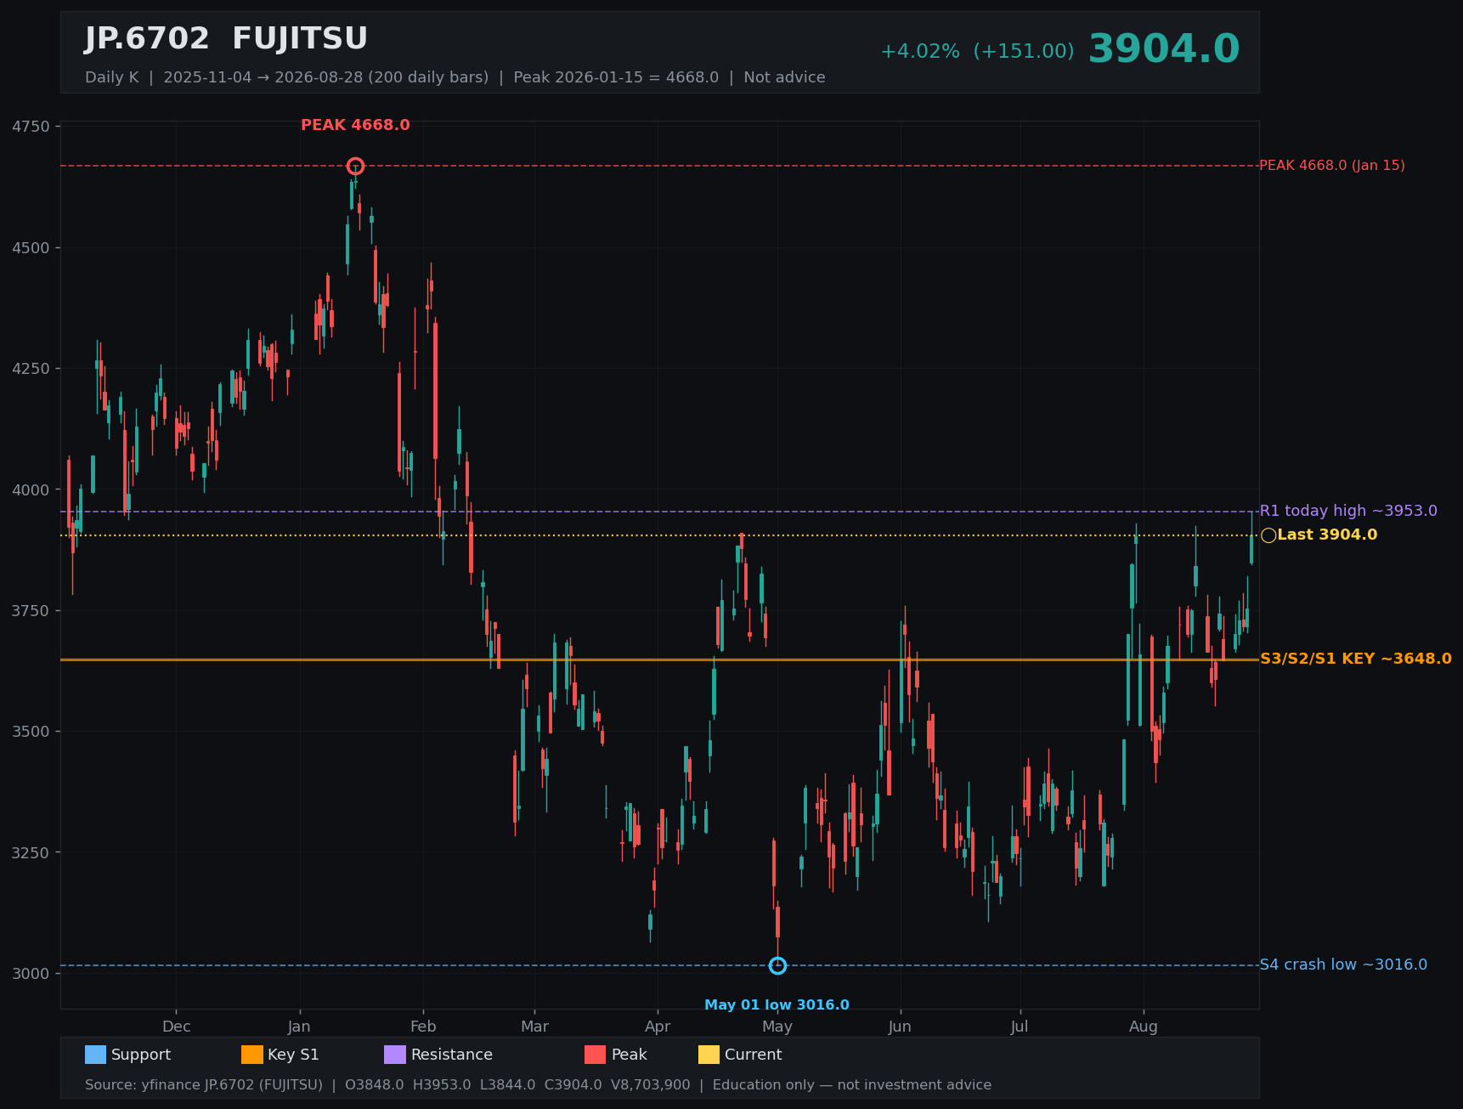This screenshot has height=1109, width=1463.
Task: Click the yellow Current legend swatch
Action: point(709,1055)
